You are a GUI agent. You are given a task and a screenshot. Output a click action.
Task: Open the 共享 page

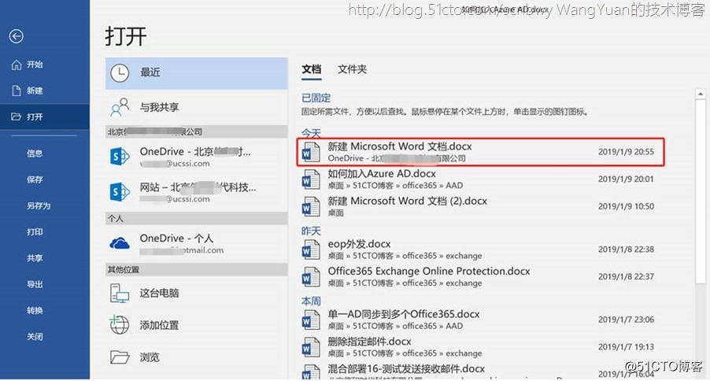pos(35,258)
